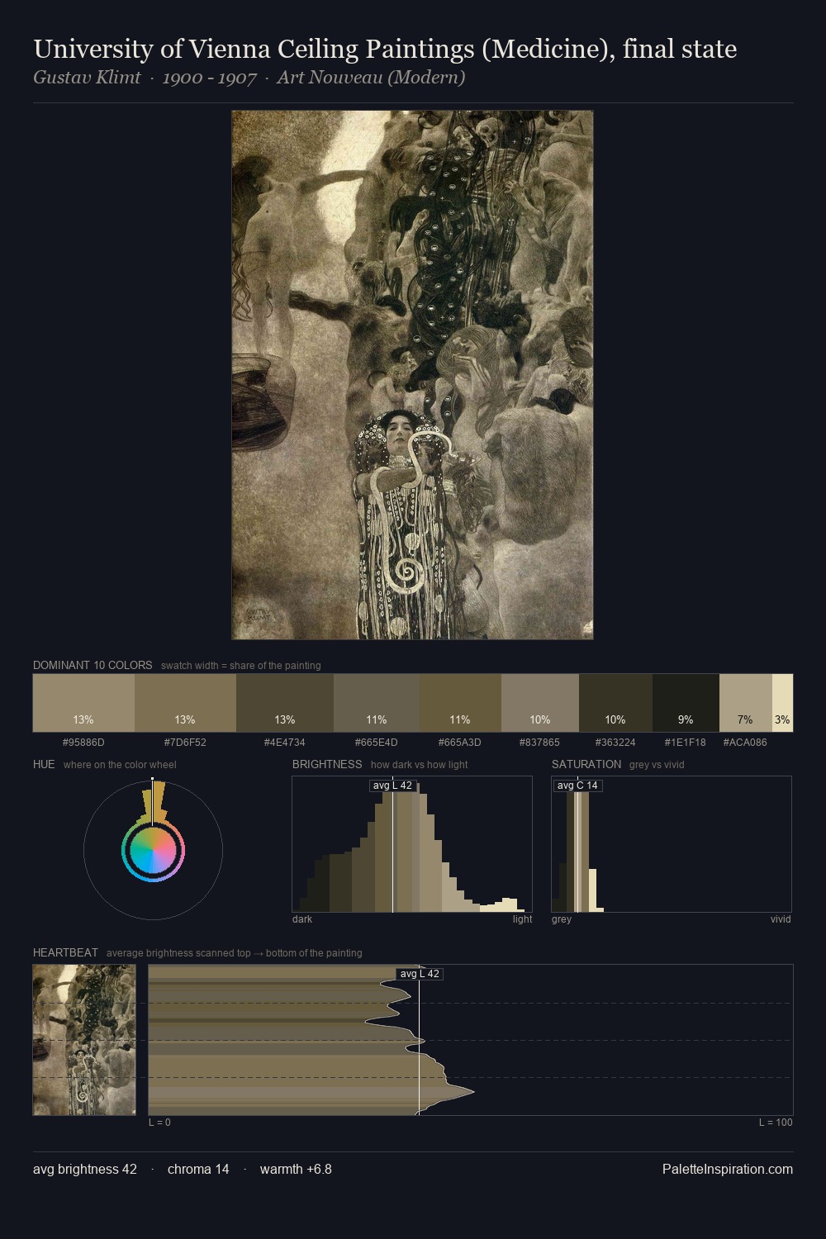Click the heartbeat brightness profile chart
This screenshot has width=826, height=1239.
(471, 1040)
